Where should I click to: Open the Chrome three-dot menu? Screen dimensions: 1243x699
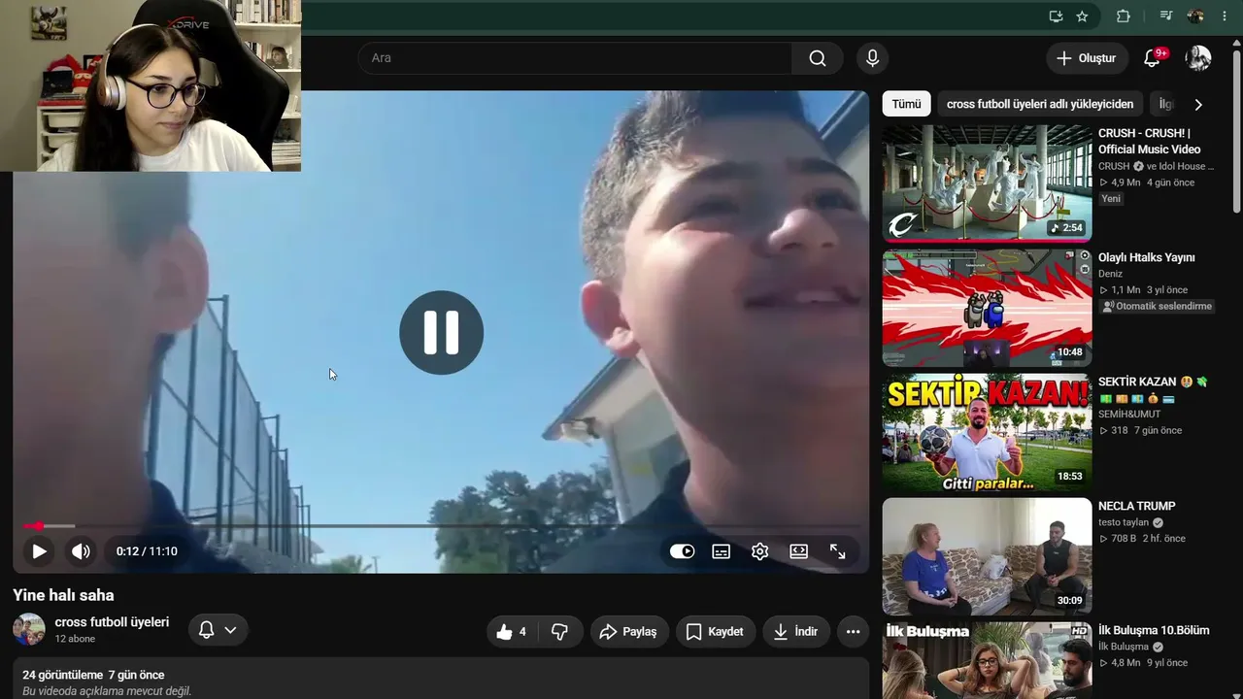click(1225, 17)
